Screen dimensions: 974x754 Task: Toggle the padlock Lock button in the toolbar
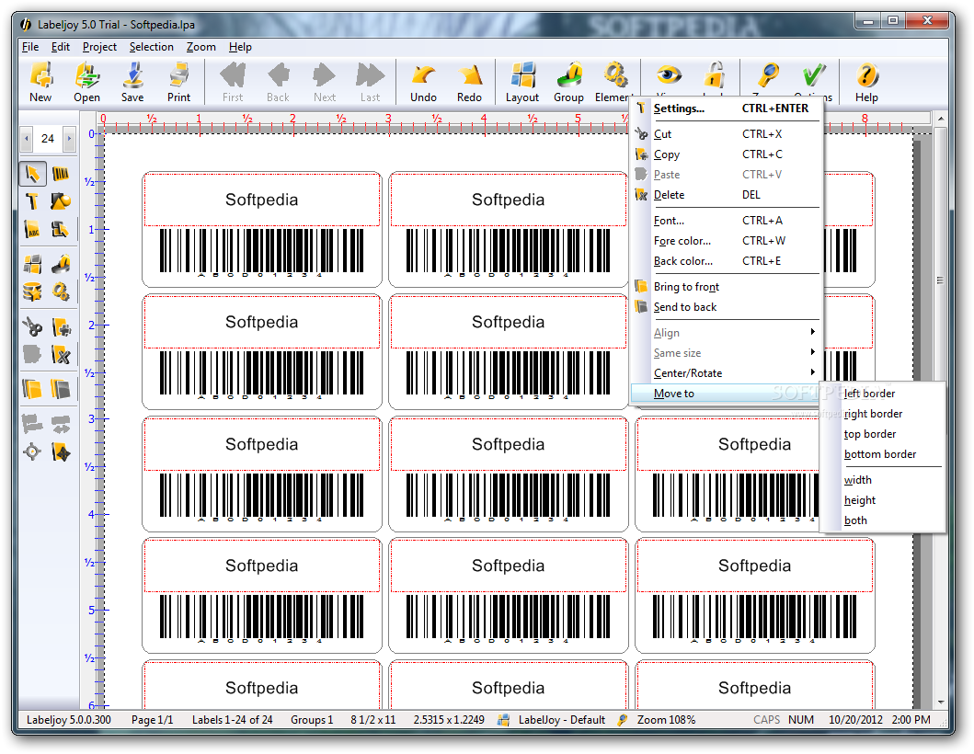coord(715,75)
